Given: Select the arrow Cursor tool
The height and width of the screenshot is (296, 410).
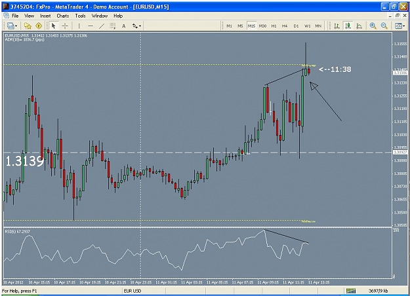Looking at the screenshot, I should click(x=54, y=26).
